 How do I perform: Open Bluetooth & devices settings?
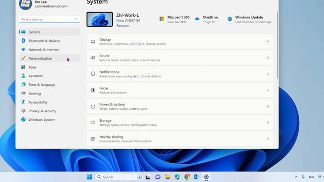tap(50, 41)
